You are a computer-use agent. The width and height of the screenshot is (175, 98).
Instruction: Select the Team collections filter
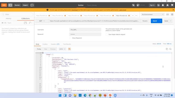coord(9,23)
